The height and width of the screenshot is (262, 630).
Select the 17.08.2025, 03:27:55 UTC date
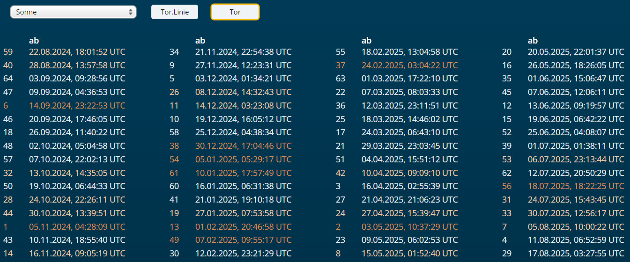576,254
